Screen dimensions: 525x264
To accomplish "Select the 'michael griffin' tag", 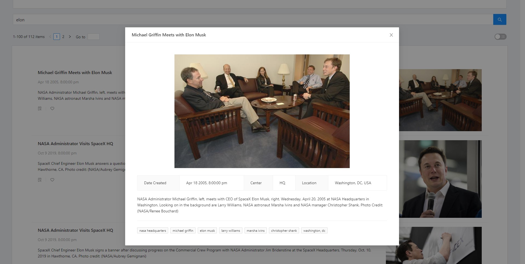I will (x=183, y=231).
